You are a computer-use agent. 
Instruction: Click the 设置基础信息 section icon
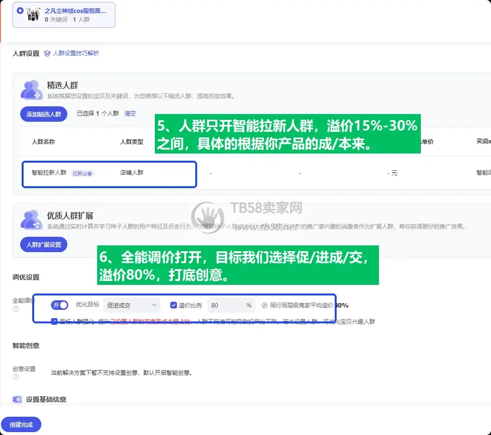pyautogui.click(x=17, y=399)
